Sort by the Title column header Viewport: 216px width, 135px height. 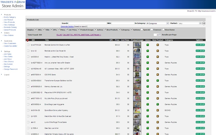[47, 40]
